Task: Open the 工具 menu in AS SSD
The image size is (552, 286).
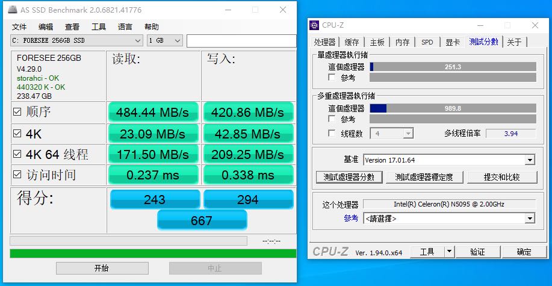Action: click(99, 26)
